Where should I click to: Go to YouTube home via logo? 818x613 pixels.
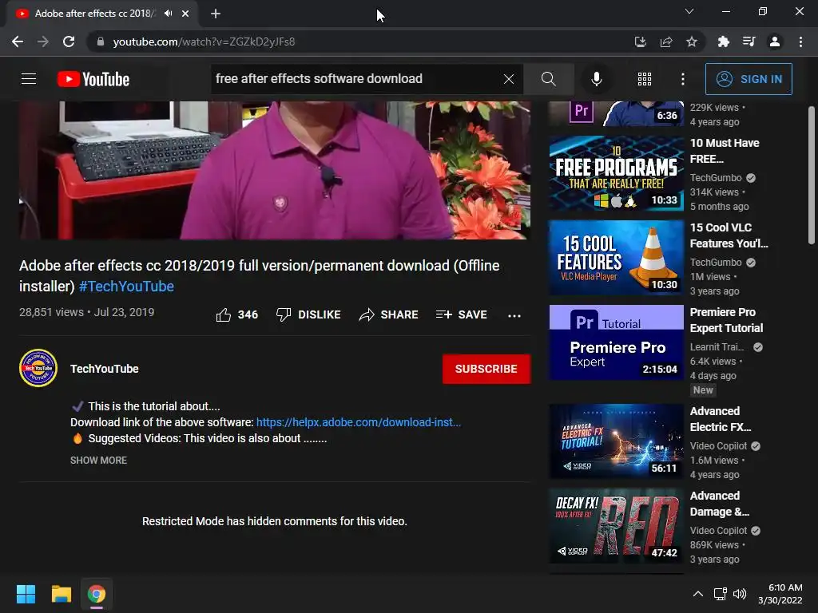pyautogui.click(x=93, y=79)
